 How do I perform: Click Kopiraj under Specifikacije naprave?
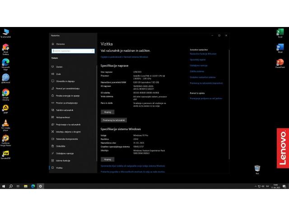(x=107, y=112)
